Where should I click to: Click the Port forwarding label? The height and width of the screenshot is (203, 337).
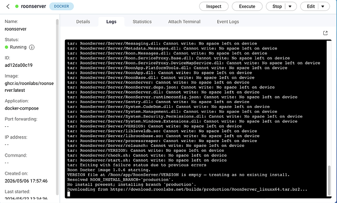[x=21, y=119]
